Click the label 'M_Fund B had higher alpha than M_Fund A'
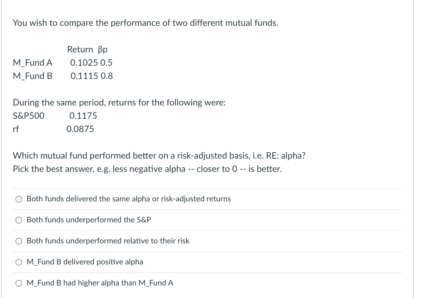This screenshot has width=424, height=298. tap(100, 283)
